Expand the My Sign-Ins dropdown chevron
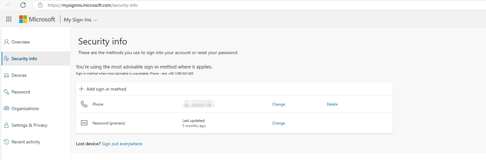 coord(95,20)
